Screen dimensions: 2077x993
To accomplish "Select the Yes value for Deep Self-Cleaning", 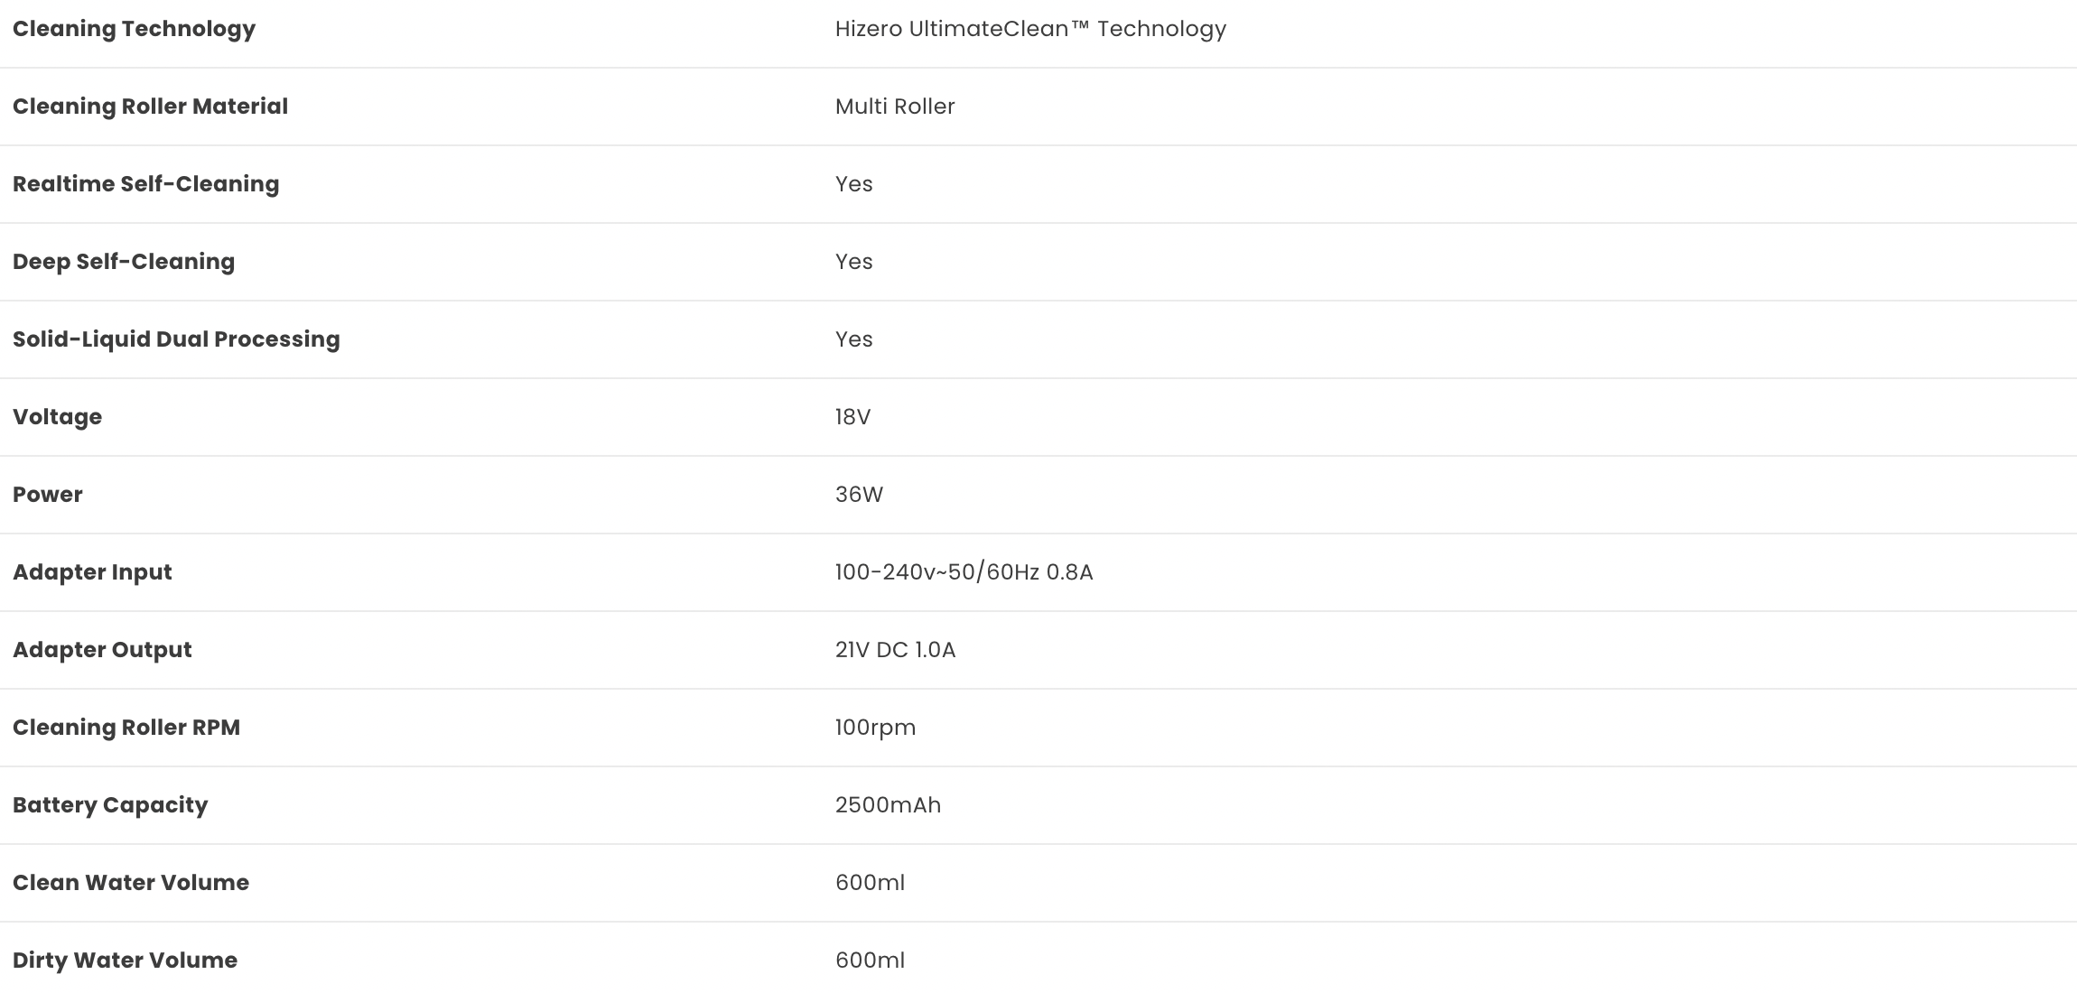I will 854,262.
